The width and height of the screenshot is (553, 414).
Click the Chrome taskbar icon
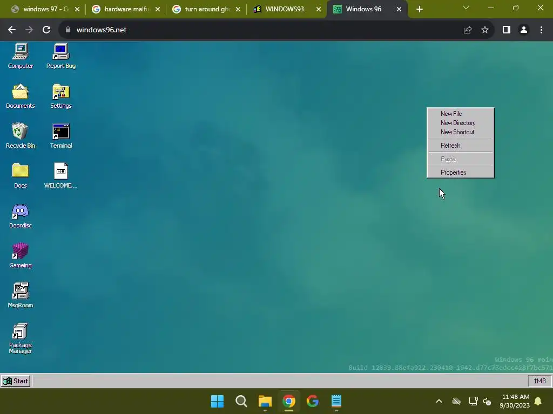(289, 401)
